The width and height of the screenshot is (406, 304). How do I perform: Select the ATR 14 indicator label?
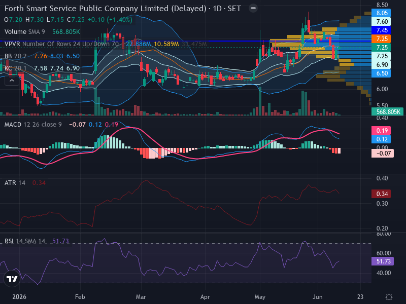tap(15, 183)
